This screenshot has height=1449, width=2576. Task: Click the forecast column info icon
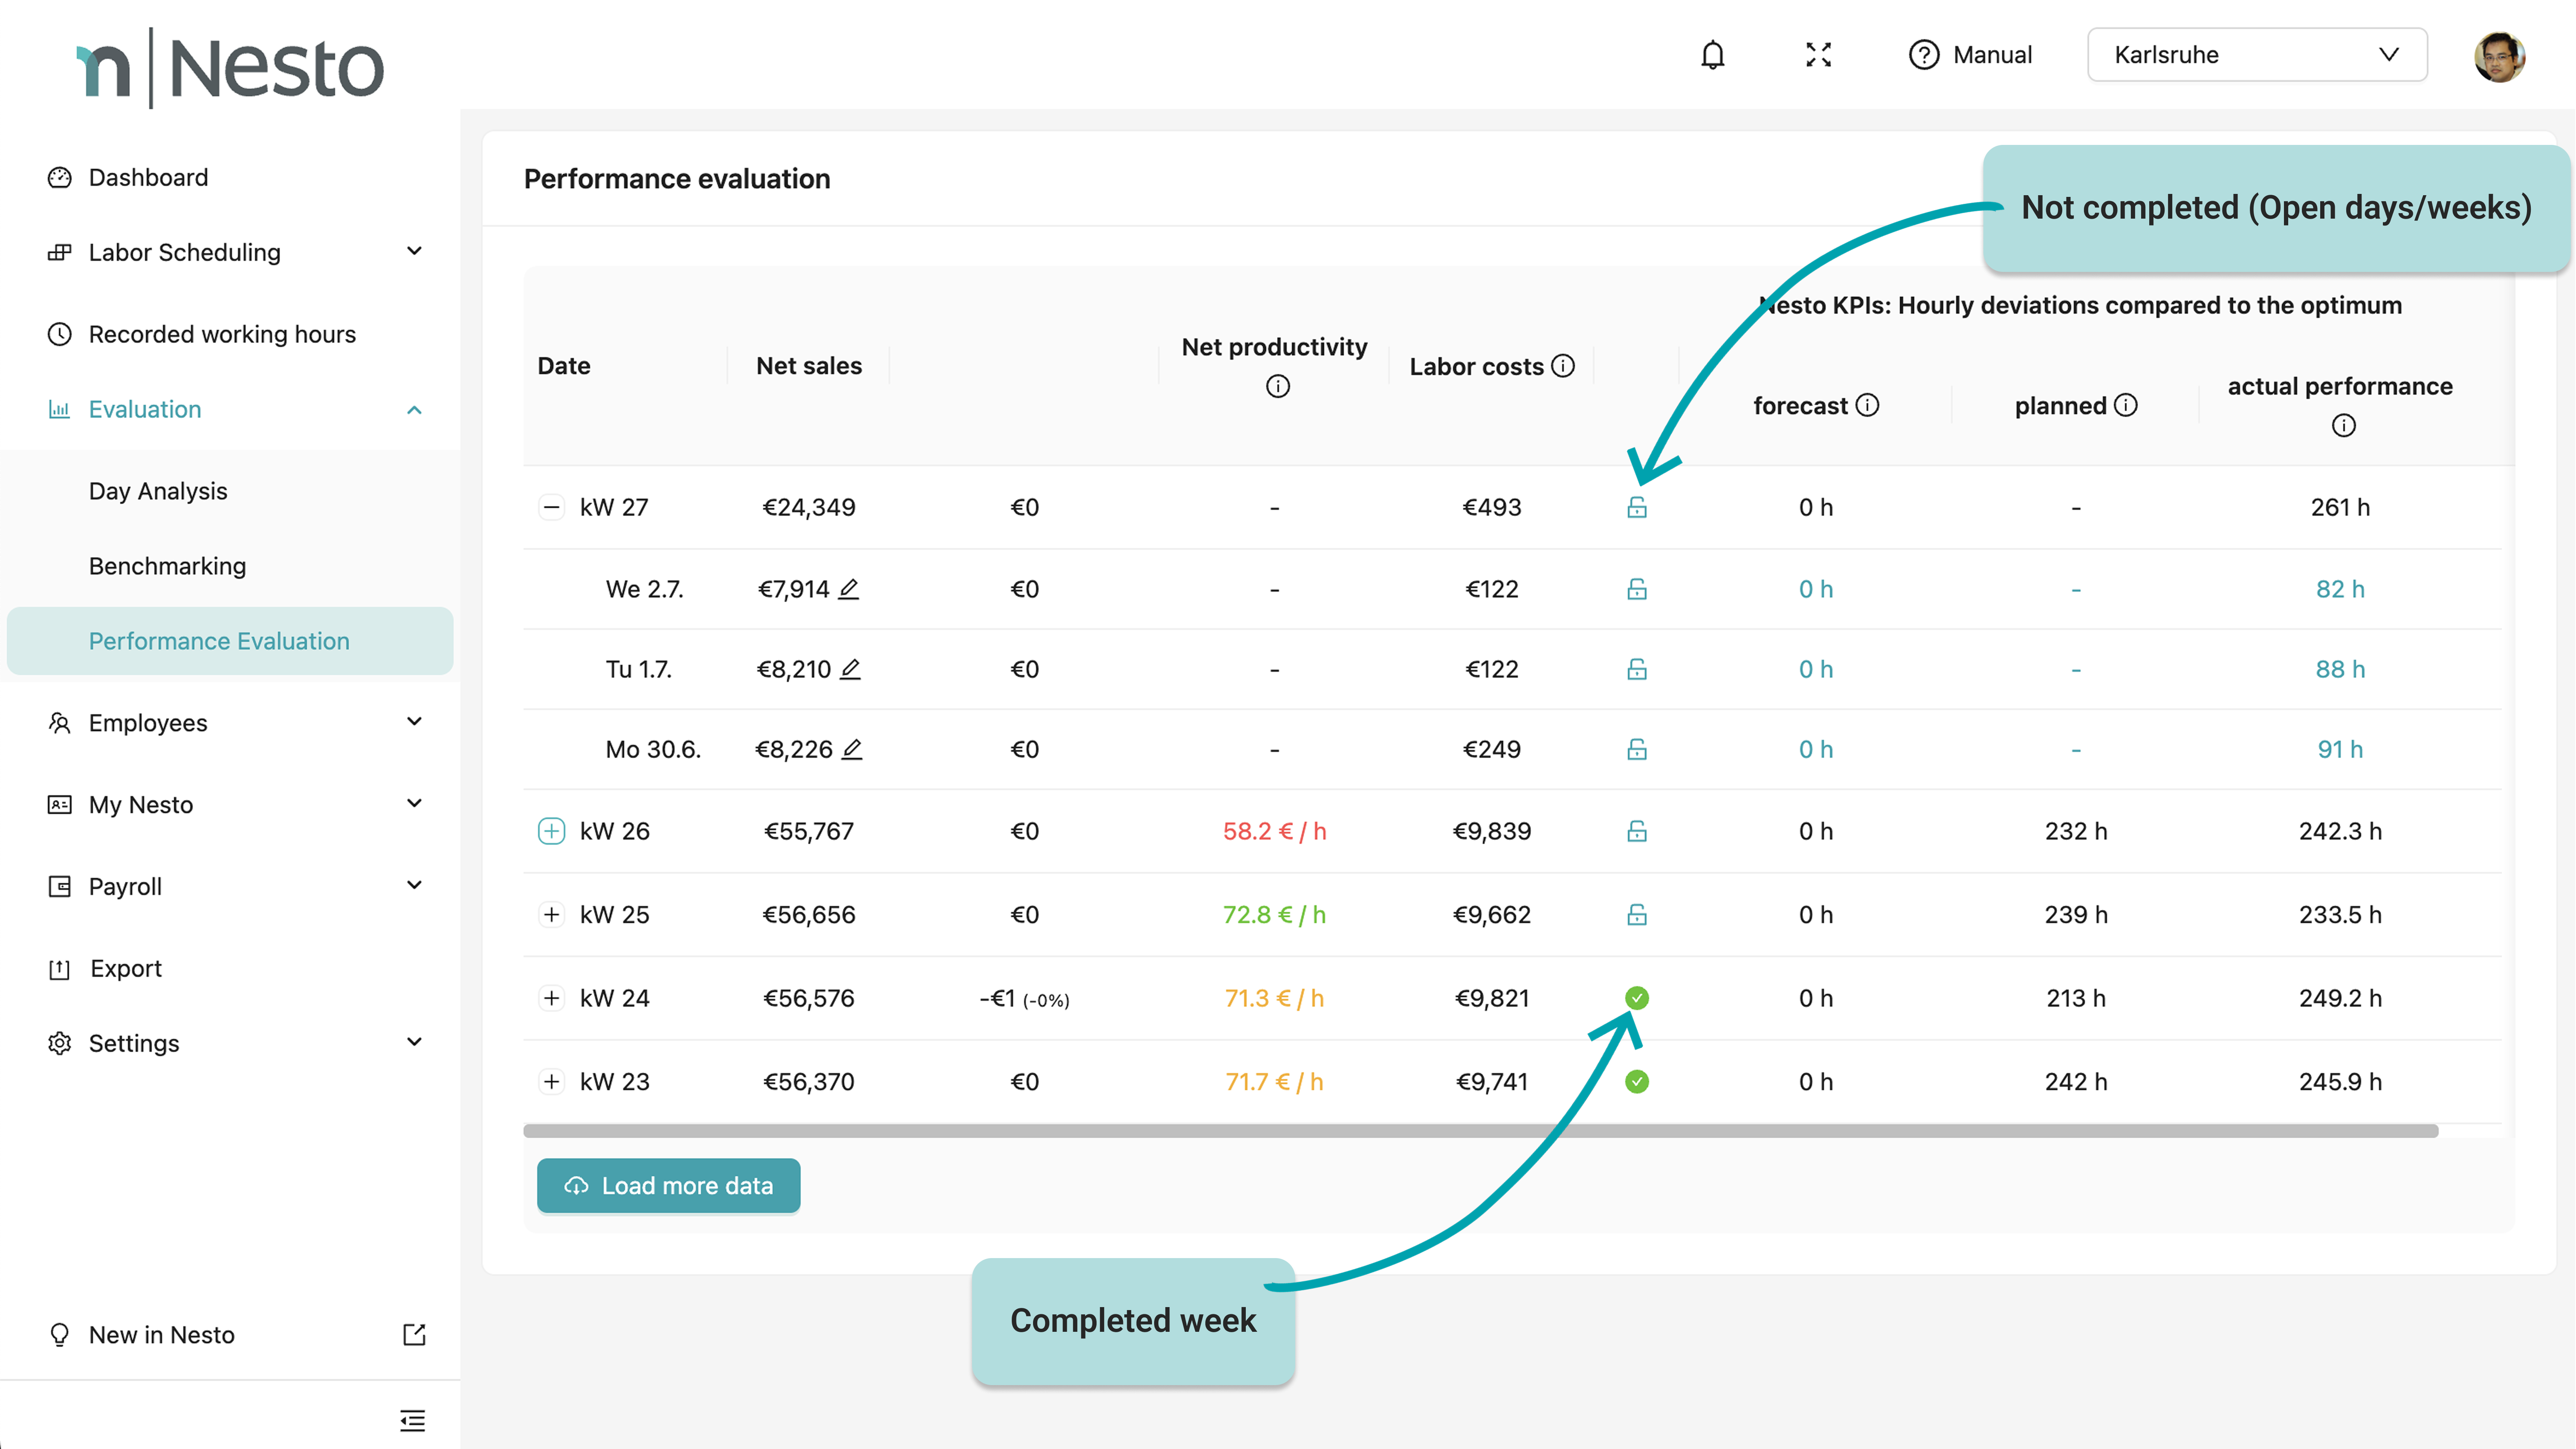coord(1867,405)
